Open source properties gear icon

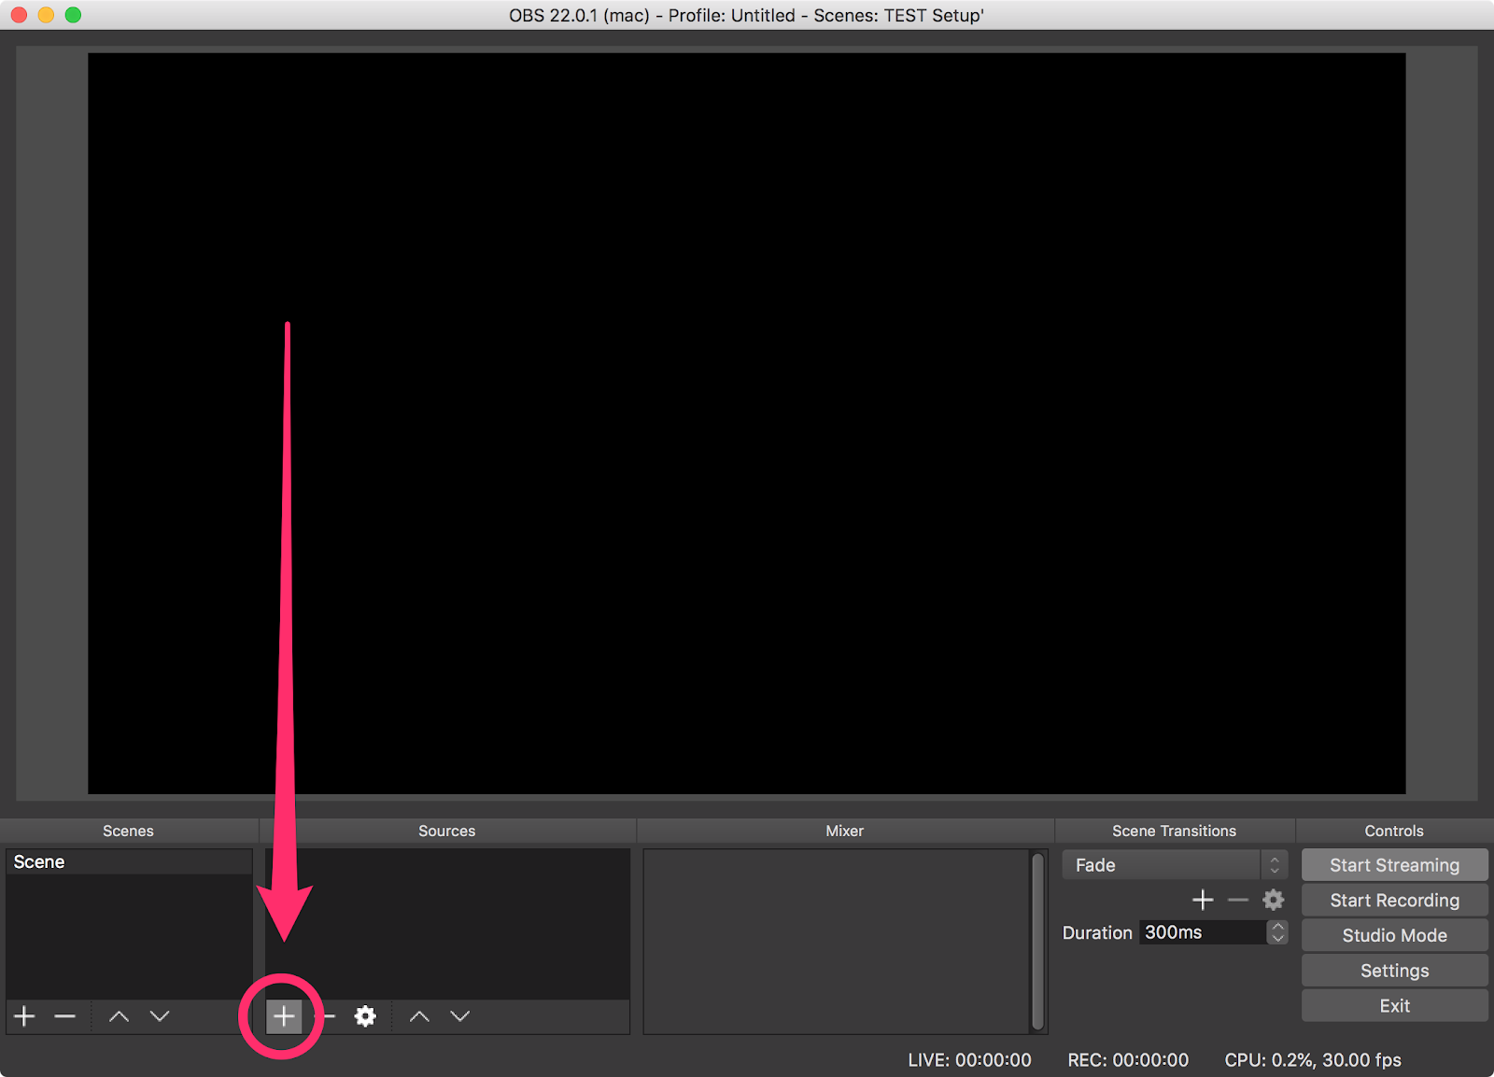365,1016
